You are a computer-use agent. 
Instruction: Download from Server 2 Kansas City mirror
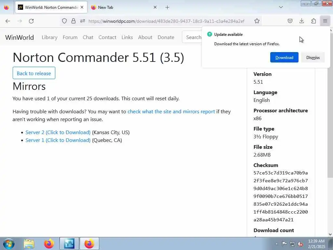click(58, 132)
